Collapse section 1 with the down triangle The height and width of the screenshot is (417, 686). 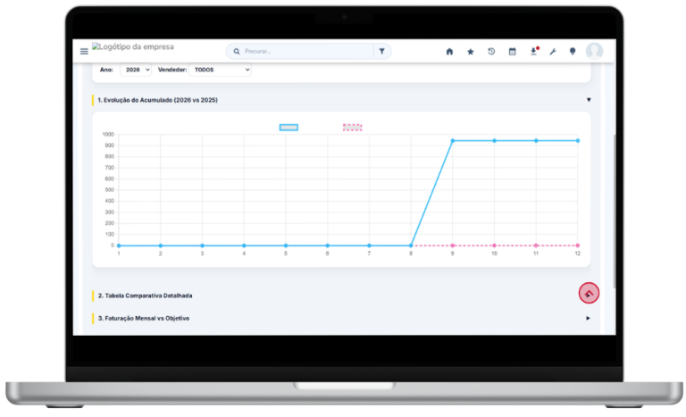[x=589, y=100]
